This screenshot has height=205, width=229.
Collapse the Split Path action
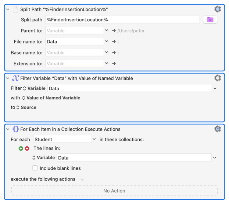pyautogui.click(x=8, y=10)
